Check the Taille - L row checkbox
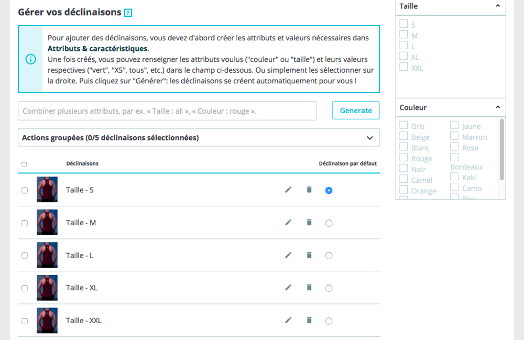Viewport: 524px width, 340px height. tap(25, 256)
